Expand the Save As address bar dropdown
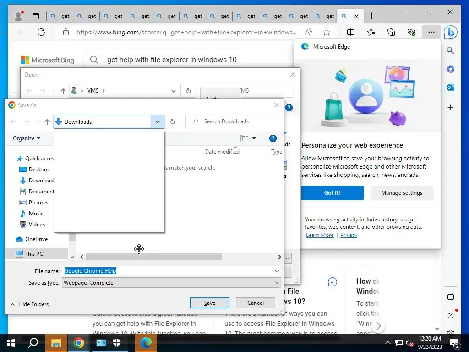The width and height of the screenshot is (469, 352). point(158,121)
